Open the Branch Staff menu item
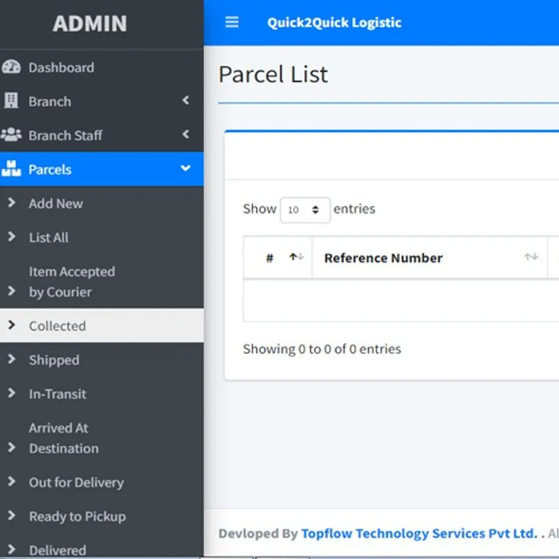Image resolution: width=559 pixels, height=559 pixels. coord(102,135)
